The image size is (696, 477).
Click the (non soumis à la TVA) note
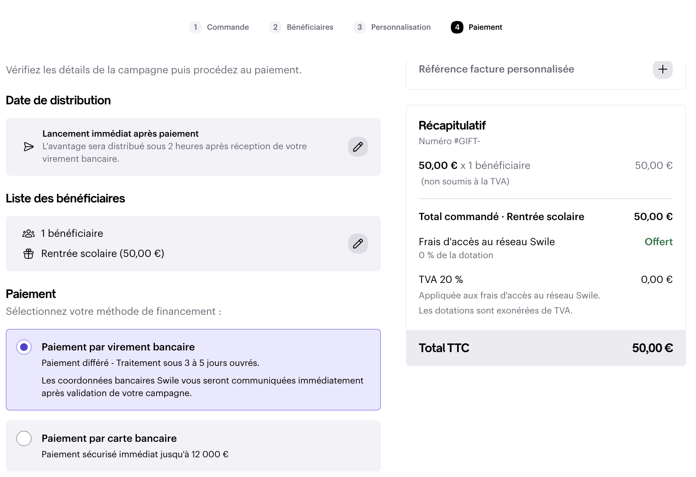pyautogui.click(x=465, y=181)
